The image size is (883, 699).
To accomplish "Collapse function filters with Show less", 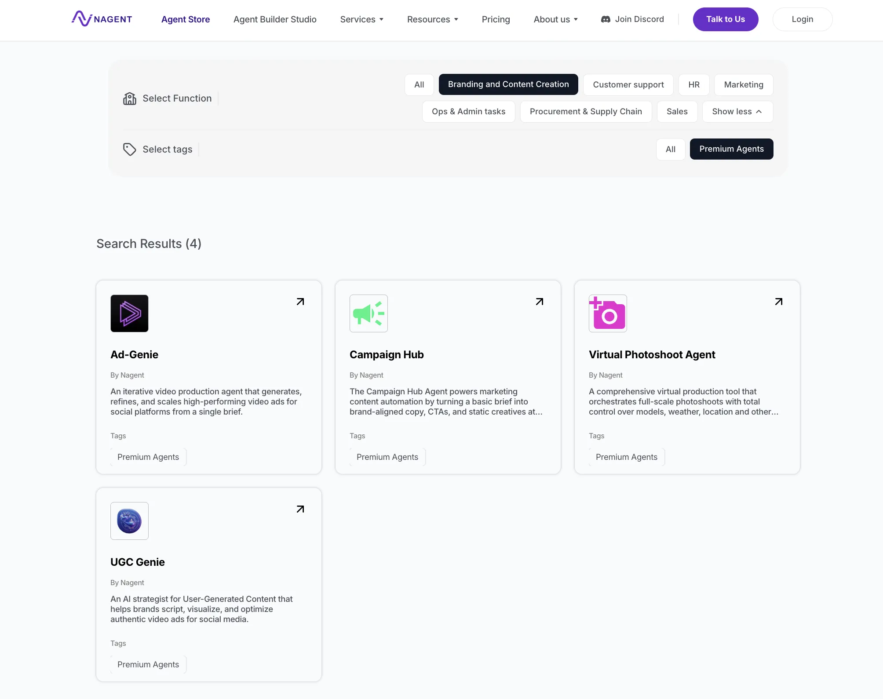I will [x=737, y=112].
